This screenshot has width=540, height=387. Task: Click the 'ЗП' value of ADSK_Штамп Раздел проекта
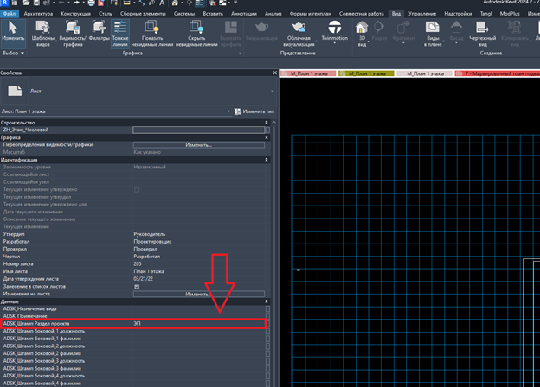point(137,323)
